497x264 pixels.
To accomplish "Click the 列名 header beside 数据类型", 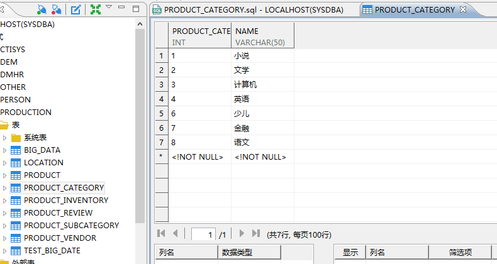I will (186, 252).
